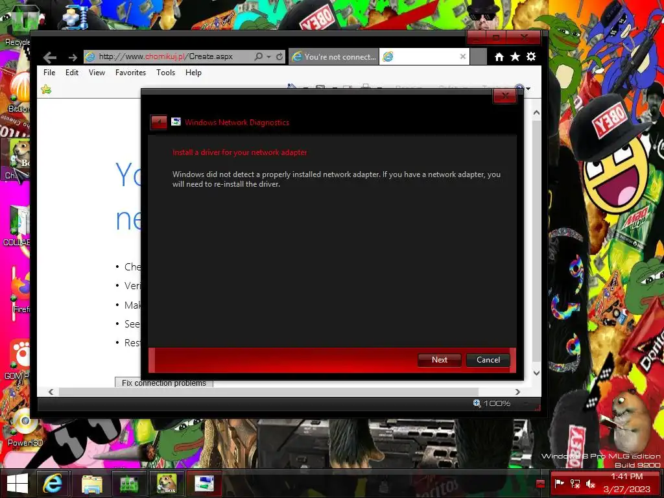Click the vertical scrollbar down arrow in IE
The height and width of the screenshot is (498, 664).
pos(536,373)
